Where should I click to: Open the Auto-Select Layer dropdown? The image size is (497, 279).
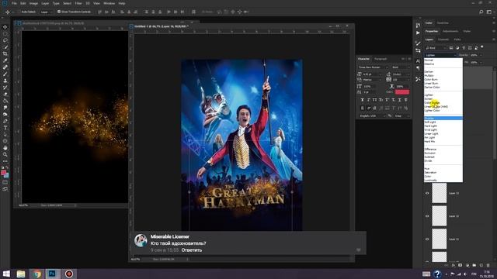tap(47, 12)
